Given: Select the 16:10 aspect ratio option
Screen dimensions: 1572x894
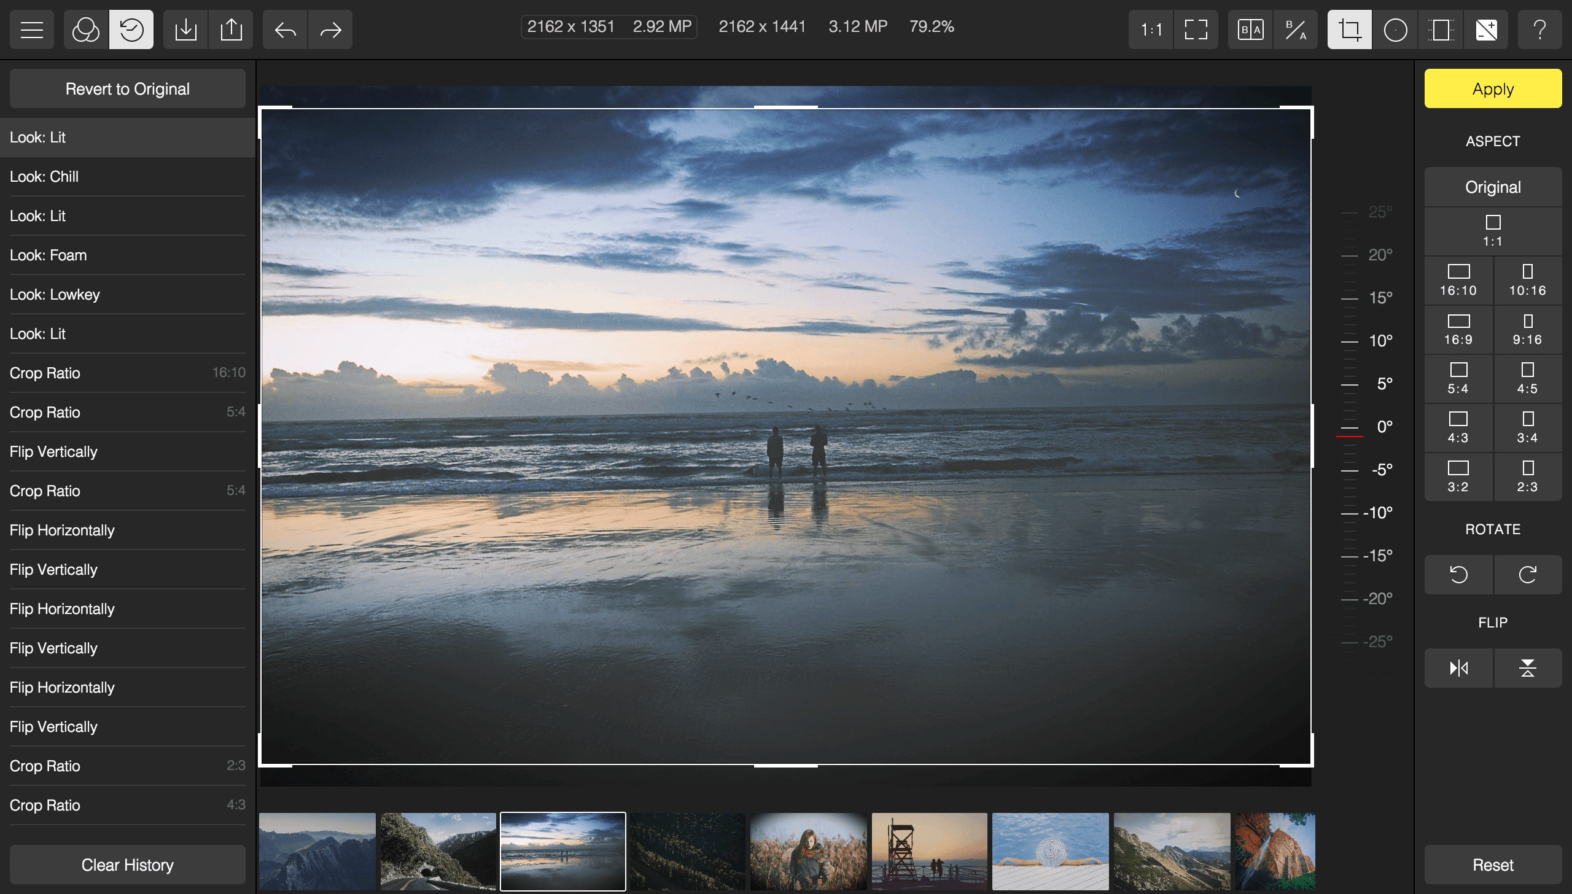Looking at the screenshot, I should coord(1458,281).
